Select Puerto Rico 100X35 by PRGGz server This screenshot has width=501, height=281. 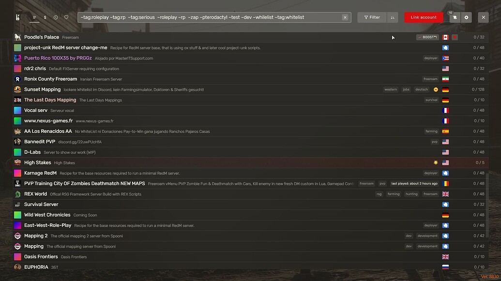[250, 58]
